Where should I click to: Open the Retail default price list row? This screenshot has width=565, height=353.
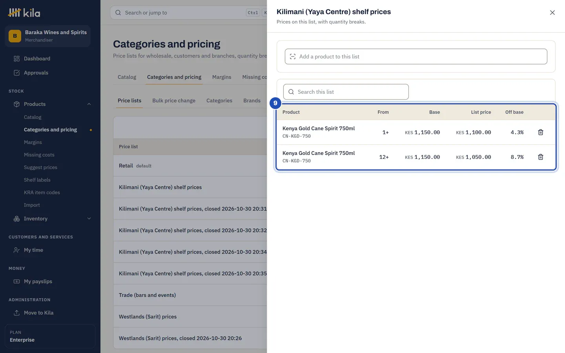tap(190, 166)
